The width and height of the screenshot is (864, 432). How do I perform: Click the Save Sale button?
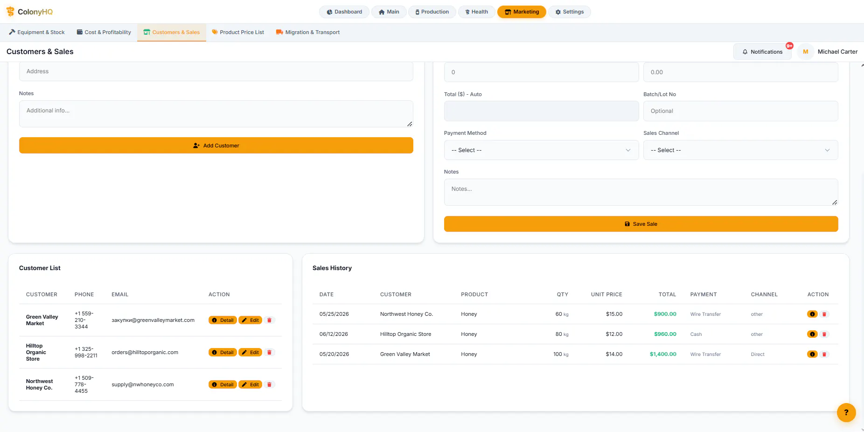641,224
